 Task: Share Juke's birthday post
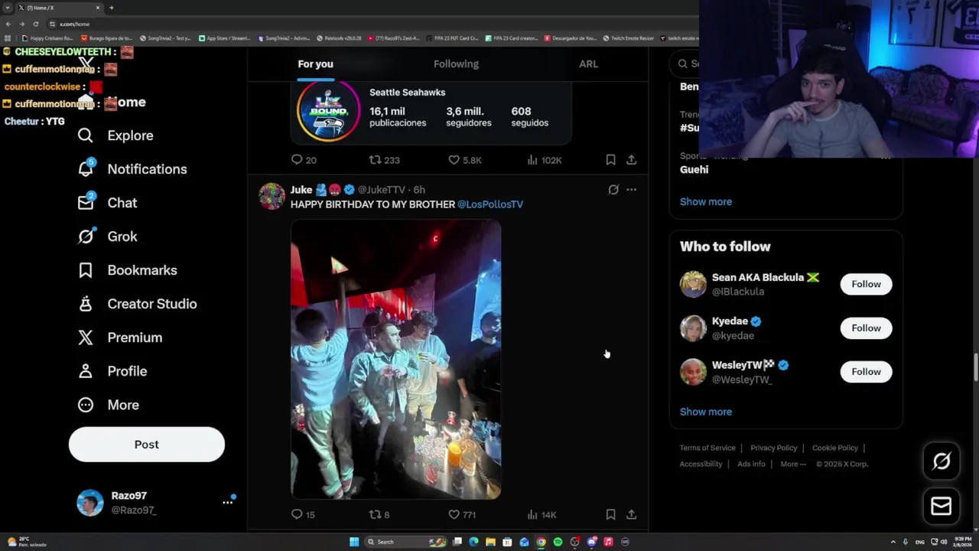(631, 515)
